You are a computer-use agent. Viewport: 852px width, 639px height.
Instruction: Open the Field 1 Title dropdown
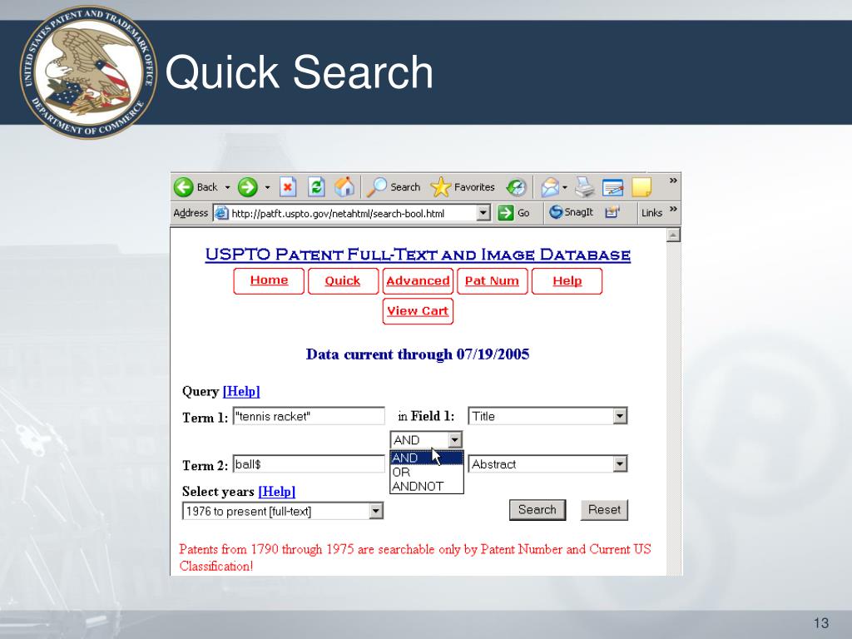[x=547, y=416]
